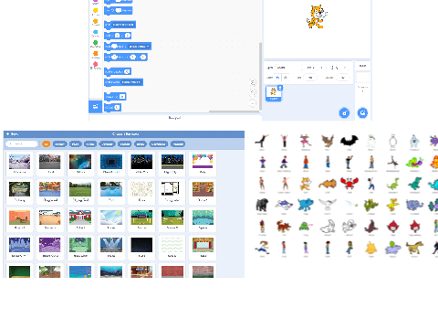Filter backdrops by the Underwater tag
The width and height of the screenshot is (438, 329).
(x=159, y=143)
